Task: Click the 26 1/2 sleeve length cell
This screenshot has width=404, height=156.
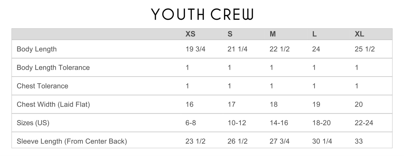Action: coord(237,141)
